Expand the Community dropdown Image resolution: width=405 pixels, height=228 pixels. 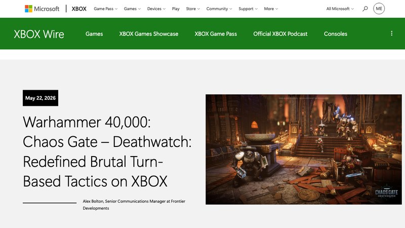point(219,9)
